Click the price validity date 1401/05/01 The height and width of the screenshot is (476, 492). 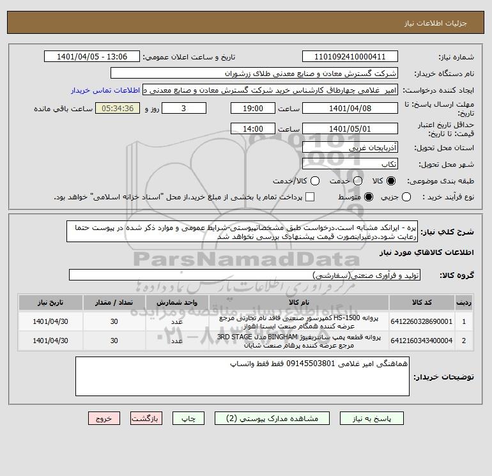[350, 128]
